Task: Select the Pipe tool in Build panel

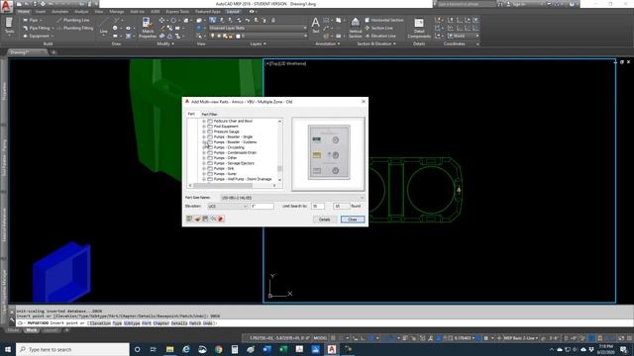Action: (32, 20)
